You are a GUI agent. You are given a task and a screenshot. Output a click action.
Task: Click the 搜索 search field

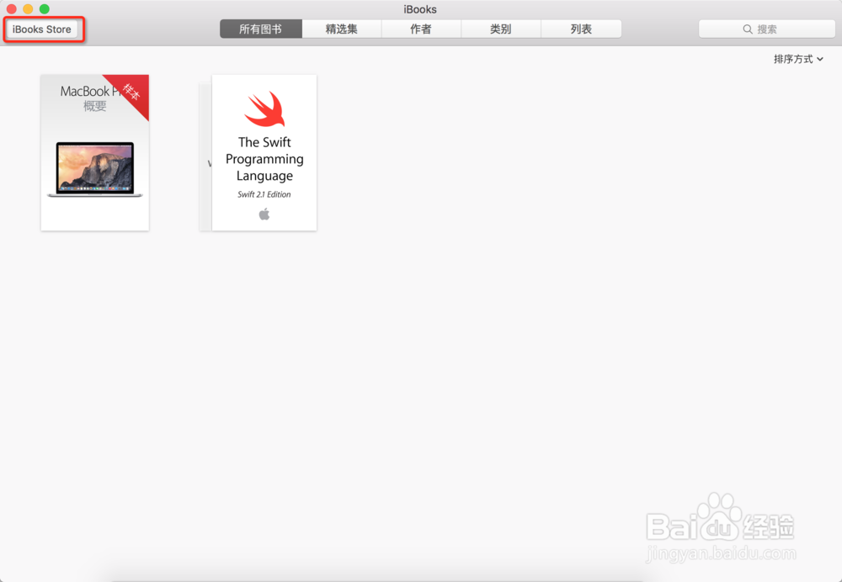767,29
